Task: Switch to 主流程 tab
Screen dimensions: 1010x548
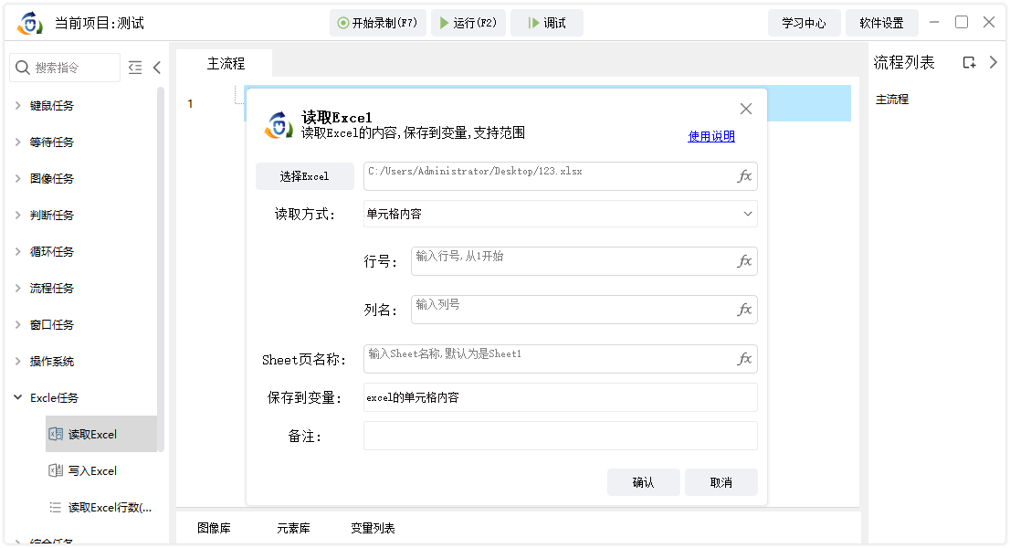Action: (x=226, y=64)
